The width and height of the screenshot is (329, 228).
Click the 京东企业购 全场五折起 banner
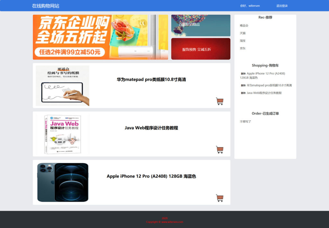click(x=100, y=37)
